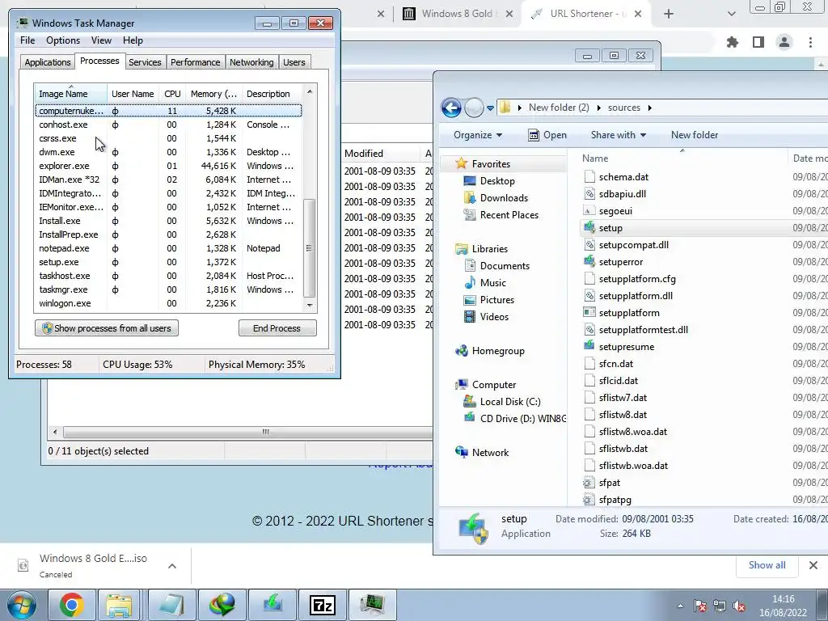Click Show all downloads link
The height and width of the screenshot is (621, 828).
tap(767, 565)
